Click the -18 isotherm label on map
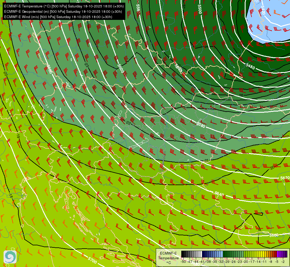 11,196
